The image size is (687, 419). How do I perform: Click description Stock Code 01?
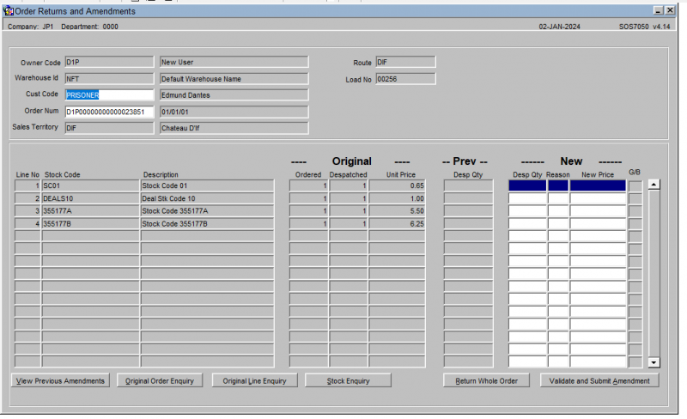207,185
